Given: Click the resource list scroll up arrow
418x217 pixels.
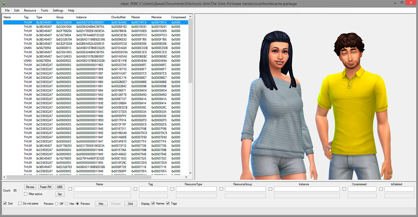Looking at the screenshot, I should (x=190, y=16).
